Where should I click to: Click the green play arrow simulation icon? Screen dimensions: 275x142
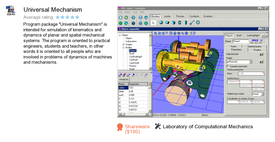[x=146, y=23]
